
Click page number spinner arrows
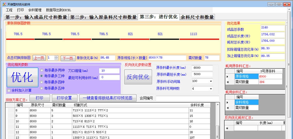pyautogui.click(x=56, y=58)
